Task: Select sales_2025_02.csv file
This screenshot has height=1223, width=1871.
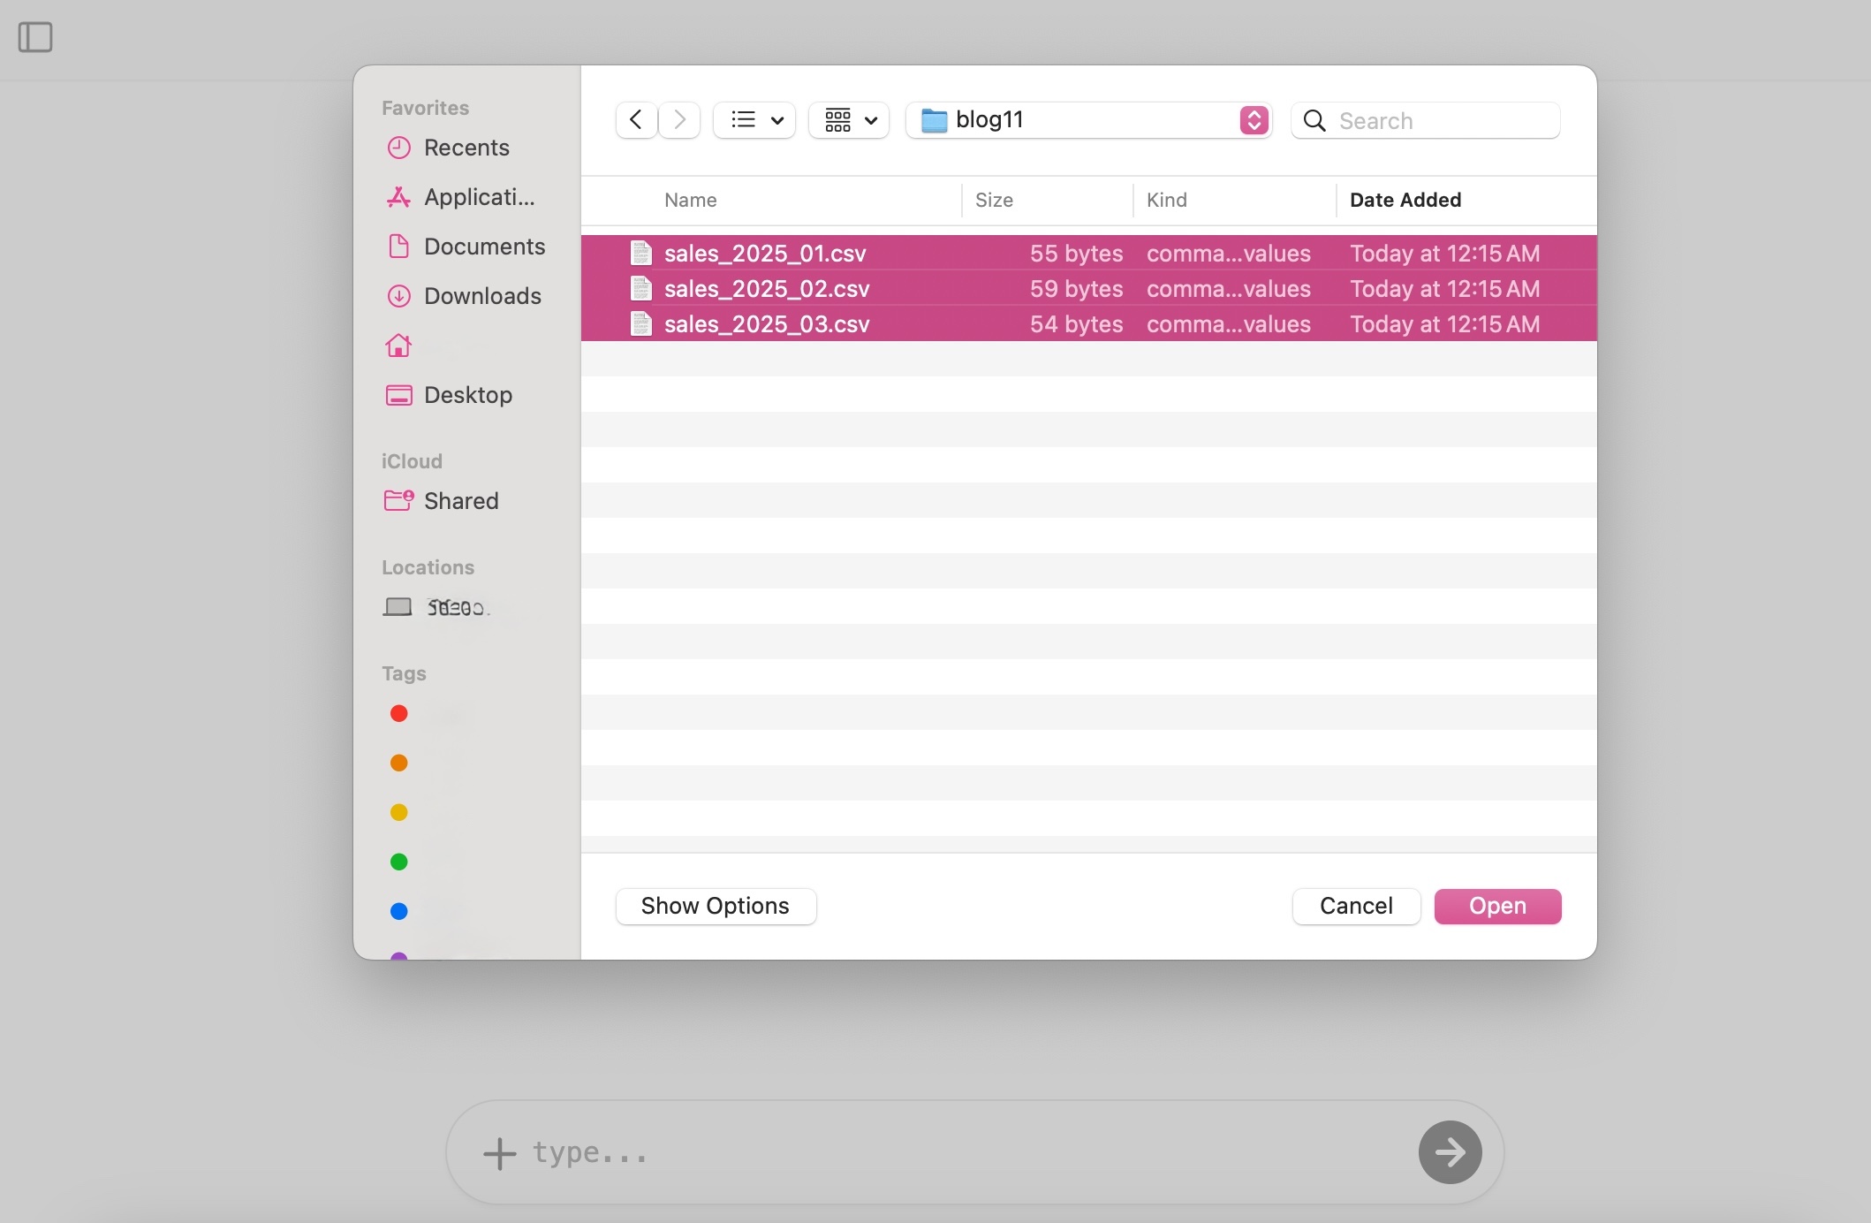Action: (1088, 289)
